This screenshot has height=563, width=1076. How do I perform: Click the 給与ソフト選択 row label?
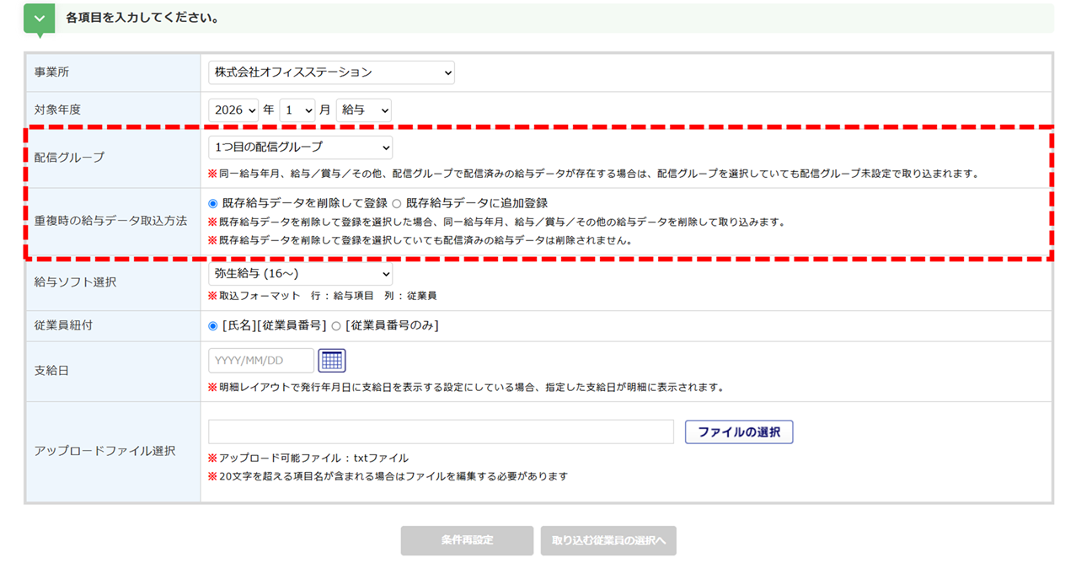click(75, 281)
